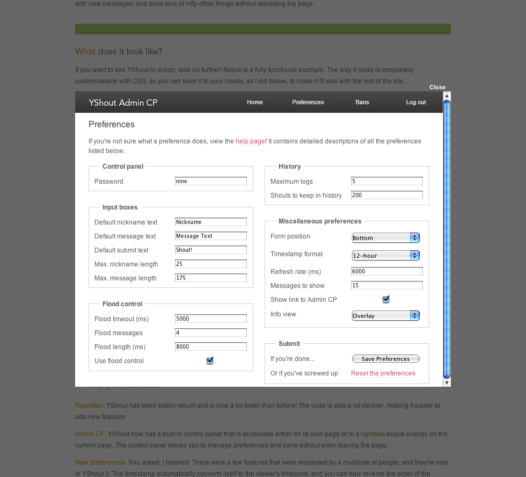Click the Max. nickname length field

click(210, 264)
